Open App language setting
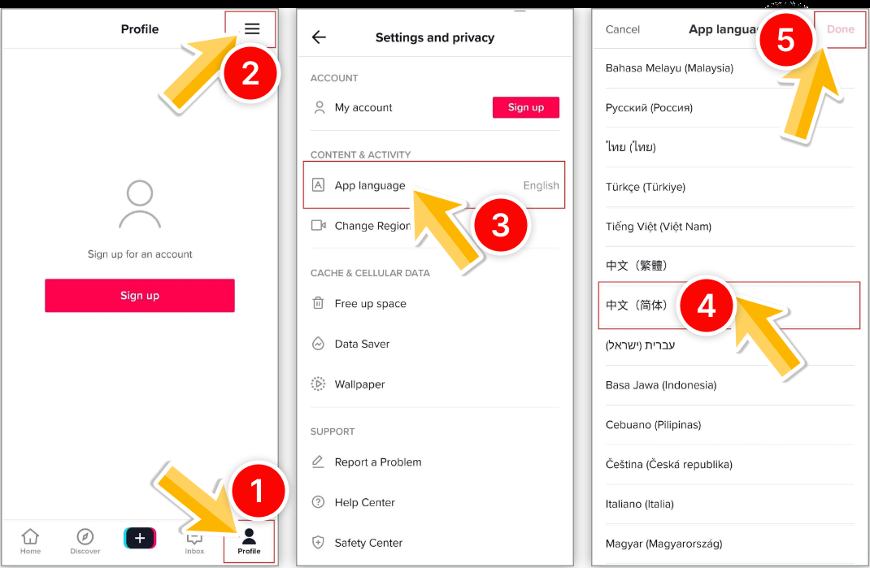 click(x=434, y=185)
